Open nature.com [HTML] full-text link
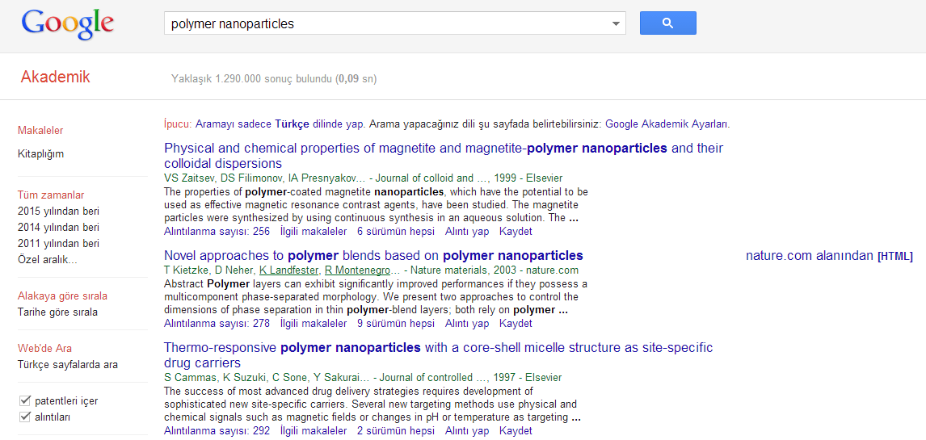 [828, 256]
